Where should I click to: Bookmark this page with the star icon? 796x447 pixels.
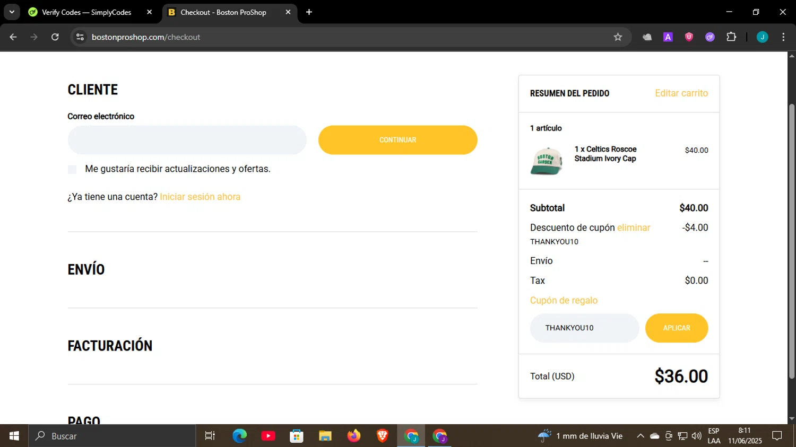click(x=618, y=37)
